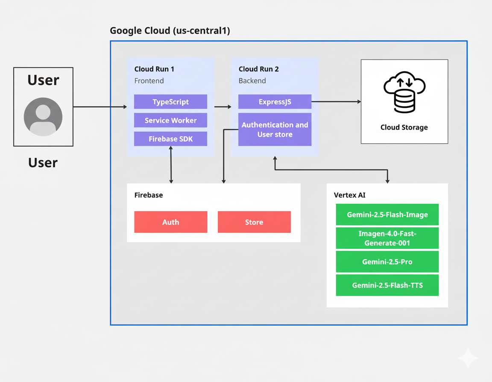
Task: Select the Authentication and User store block
Action: click(x=275, y=129)
